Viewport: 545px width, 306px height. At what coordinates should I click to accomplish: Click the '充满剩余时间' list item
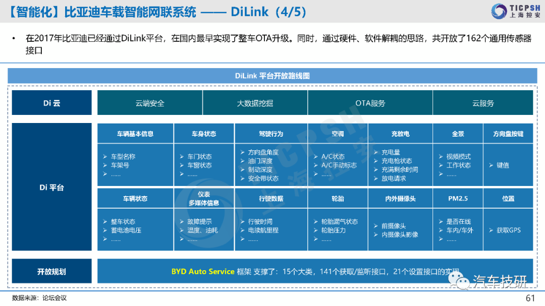click(400, 169)
